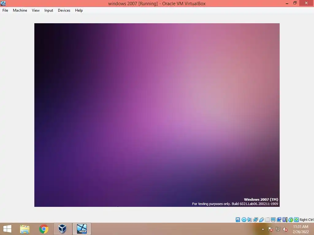Open the Help menu
The image size is (314, 235).
tap(79, 10)
